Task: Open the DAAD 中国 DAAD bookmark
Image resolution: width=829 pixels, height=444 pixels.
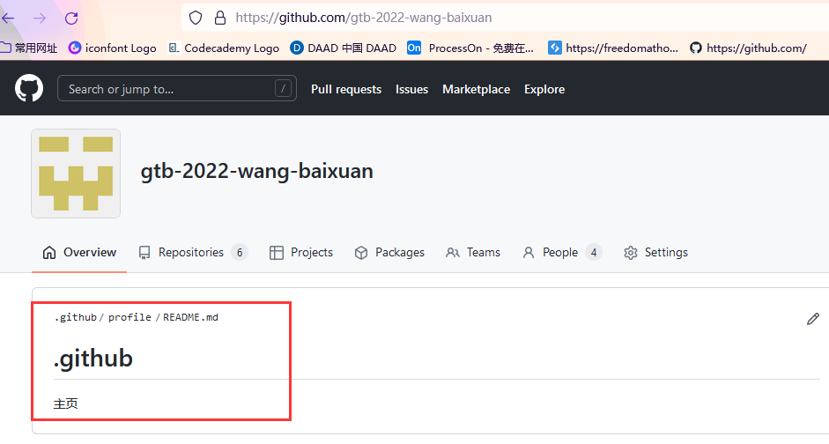Action: pos(343,48)
